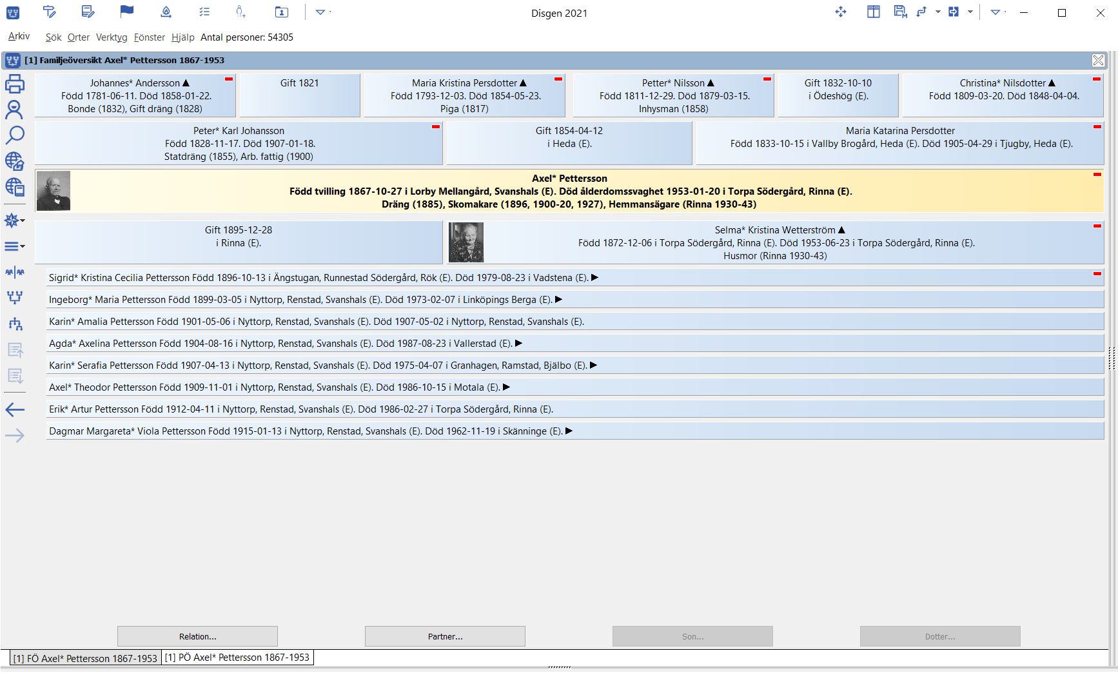Select child Karin* Amalia Pettersson row

click(575, 322)
